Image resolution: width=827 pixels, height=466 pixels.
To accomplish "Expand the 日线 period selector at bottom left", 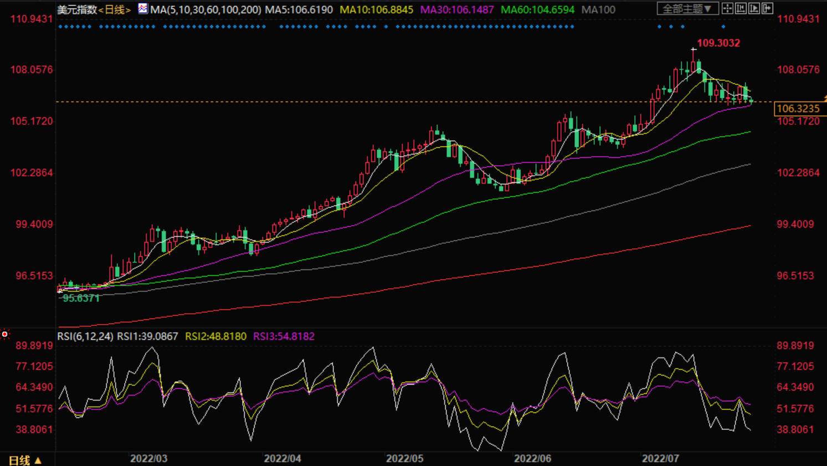I will 25,460.
